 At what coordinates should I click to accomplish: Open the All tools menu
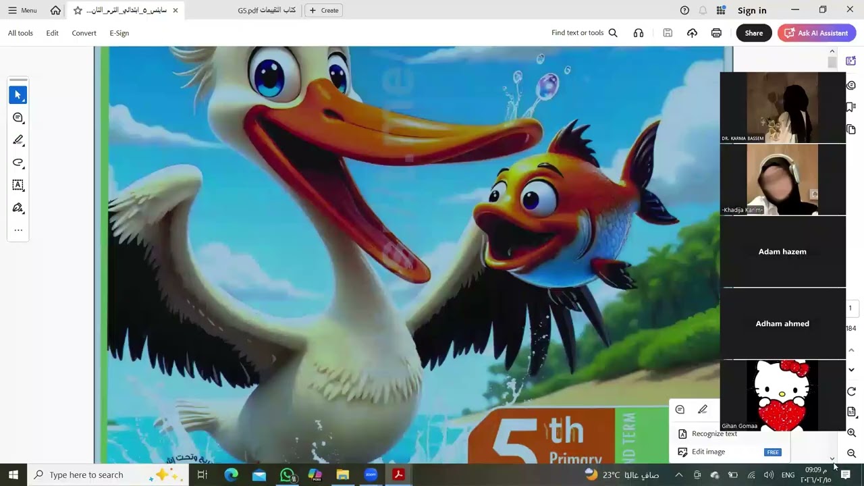coord(20,33)
